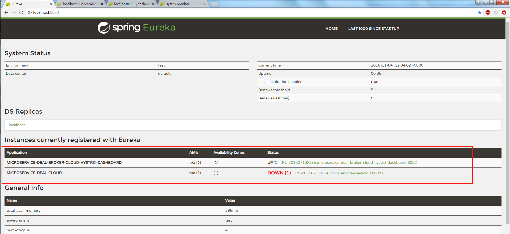510x234 pixels.
Task: Click the DS Replicas heading
Action: pyautogui.click(x=23, y=112)
